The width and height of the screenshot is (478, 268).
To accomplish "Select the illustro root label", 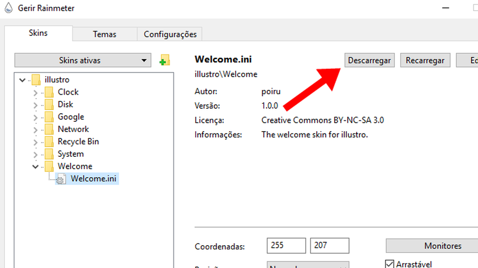I will click(x=57, y=80).
